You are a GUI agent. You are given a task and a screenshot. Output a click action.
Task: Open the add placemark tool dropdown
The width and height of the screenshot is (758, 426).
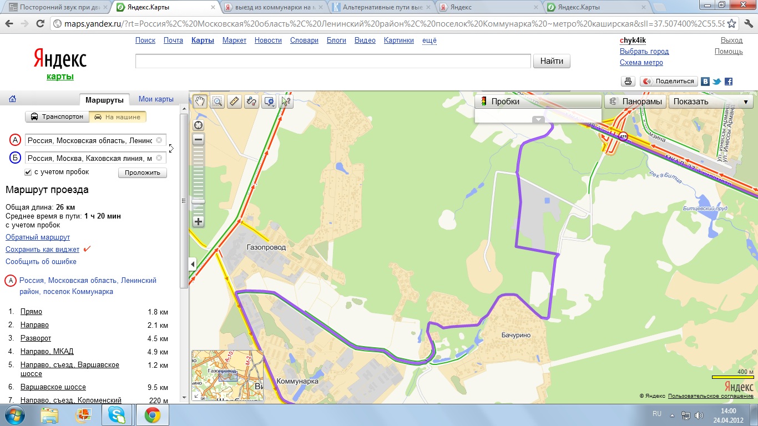(x=269, y=102)
